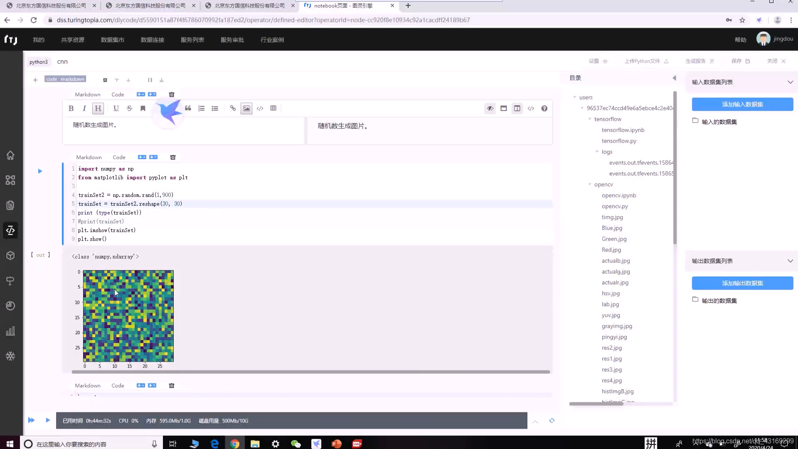798x449 pixels.
Task: Click the insert link icon
Action: coord(233,109)
